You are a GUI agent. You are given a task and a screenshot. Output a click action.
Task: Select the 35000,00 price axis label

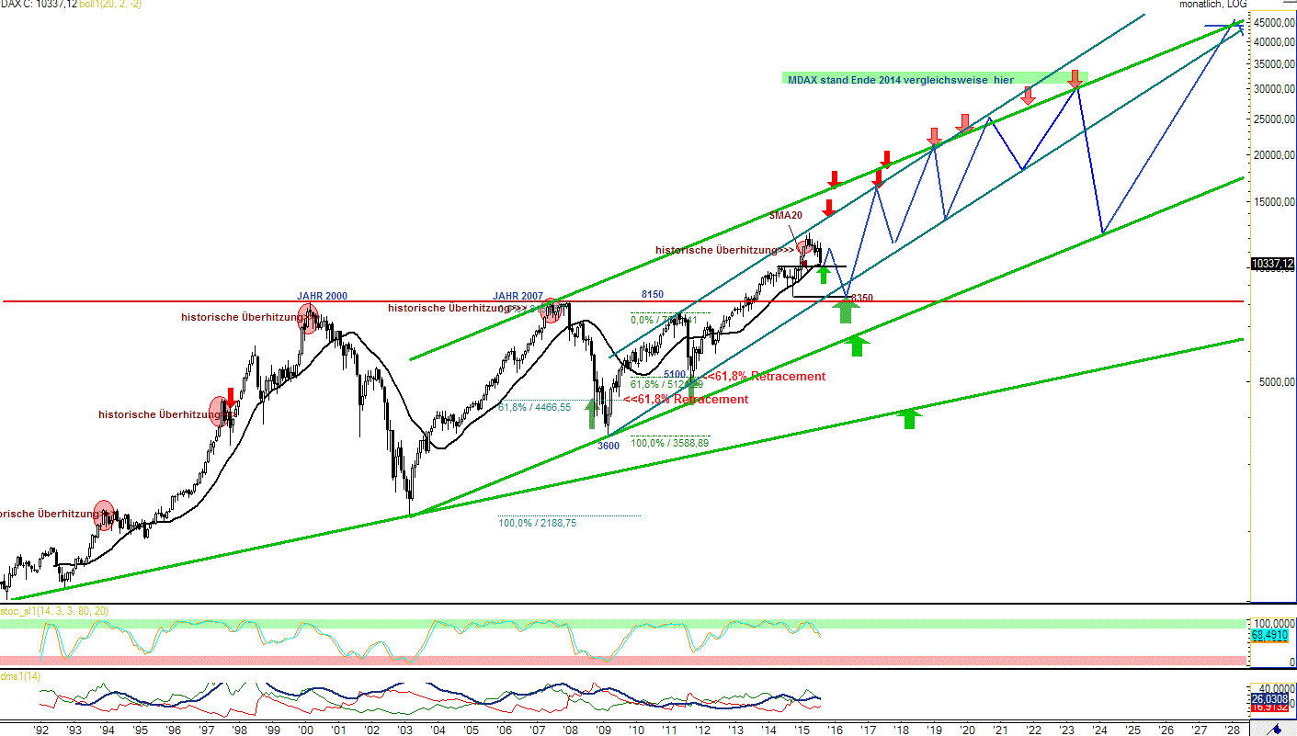click(x=1273, y=64)
